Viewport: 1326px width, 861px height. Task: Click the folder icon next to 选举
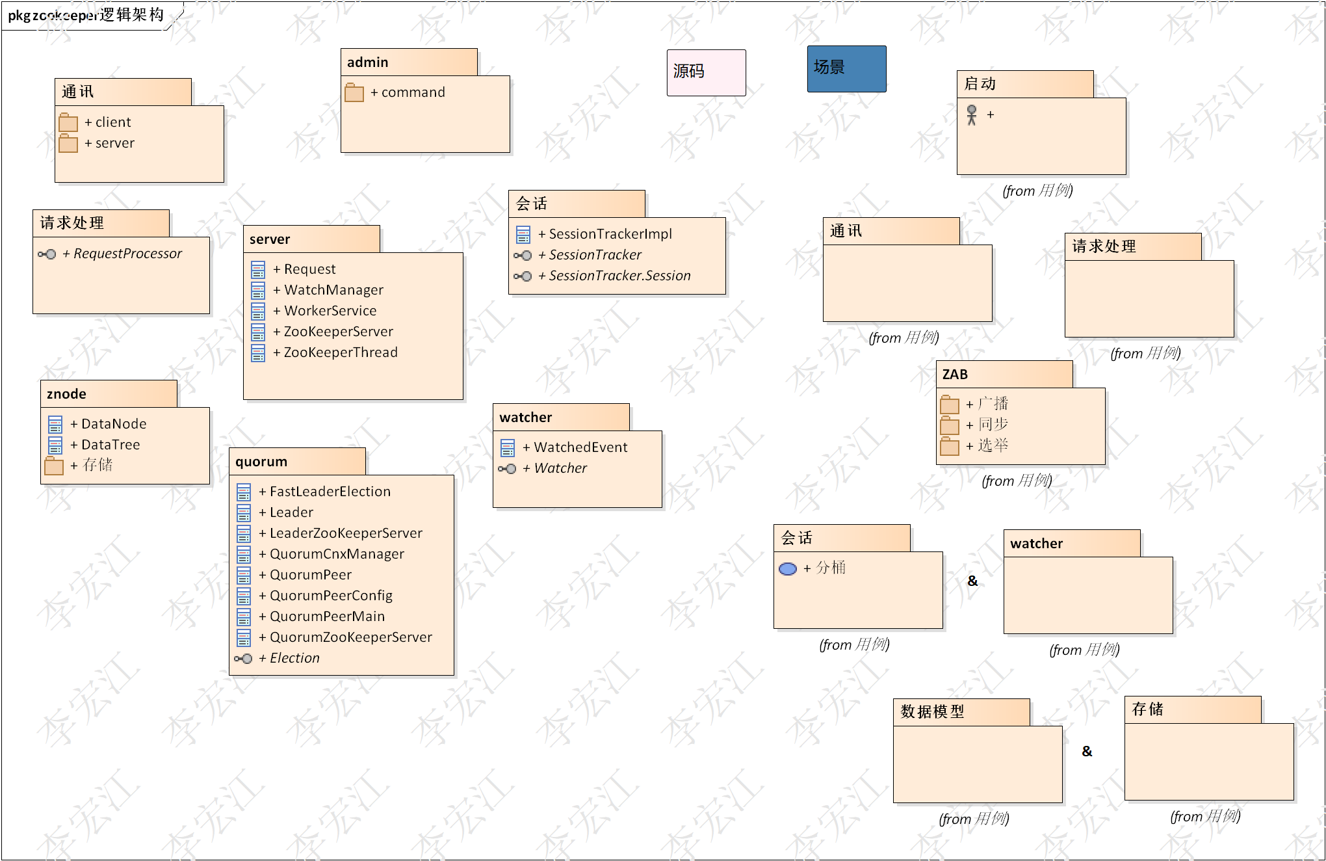tap(949, 446)
